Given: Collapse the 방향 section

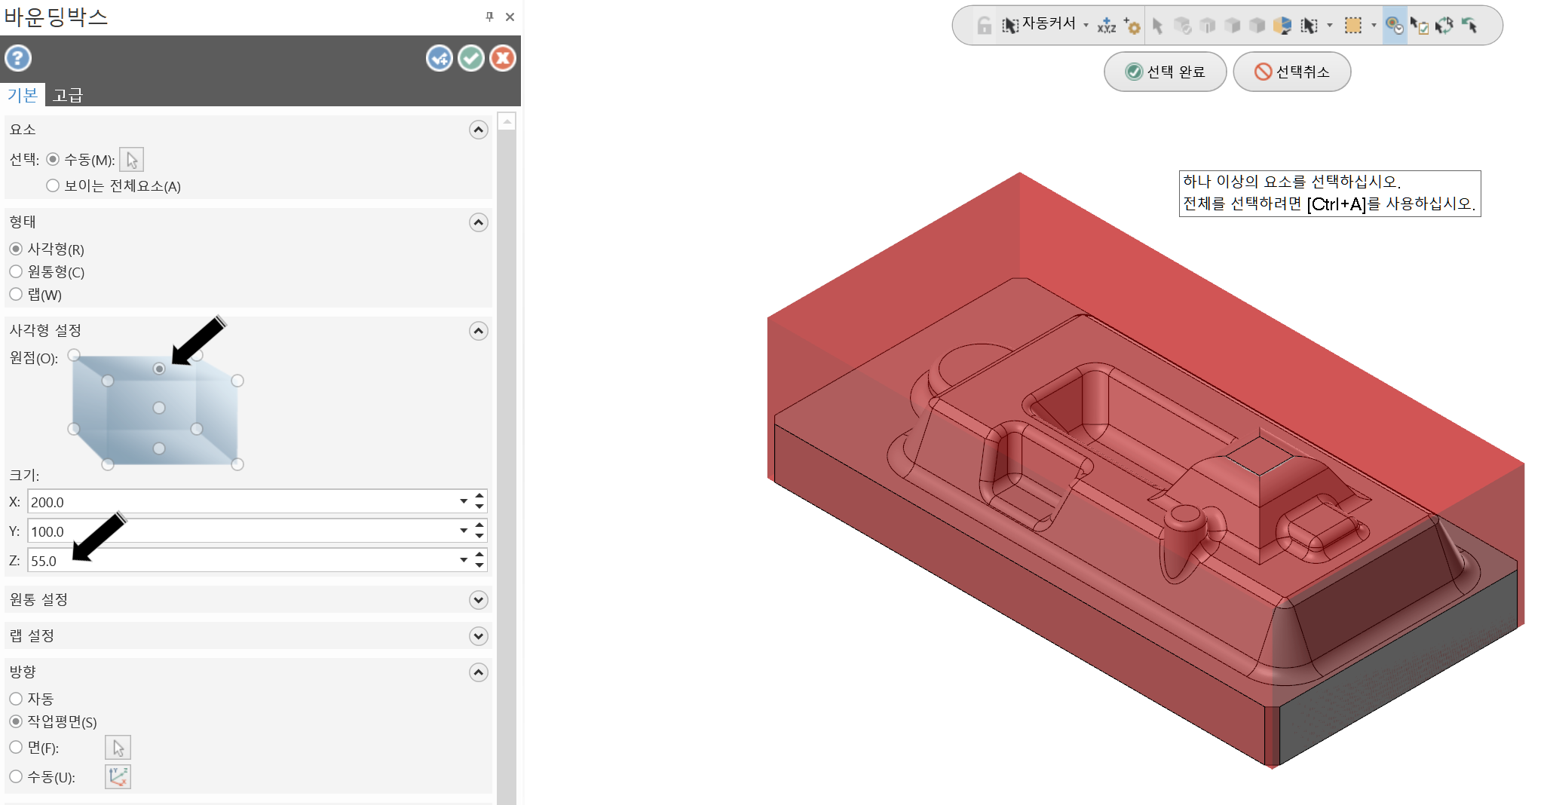Looking at the screenshot, I should tap(479, 672).
